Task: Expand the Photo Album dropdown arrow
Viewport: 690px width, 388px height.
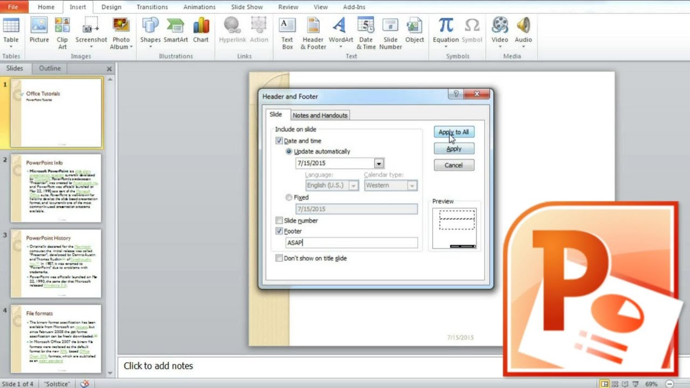Action: pos(131,47)
